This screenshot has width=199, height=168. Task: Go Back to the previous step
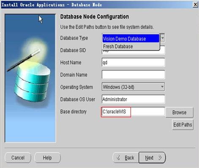[126, 157]
